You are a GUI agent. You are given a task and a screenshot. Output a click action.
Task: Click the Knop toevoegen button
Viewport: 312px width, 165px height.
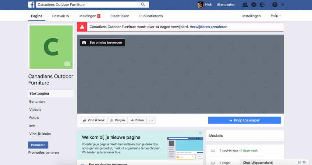pos(244,120)
